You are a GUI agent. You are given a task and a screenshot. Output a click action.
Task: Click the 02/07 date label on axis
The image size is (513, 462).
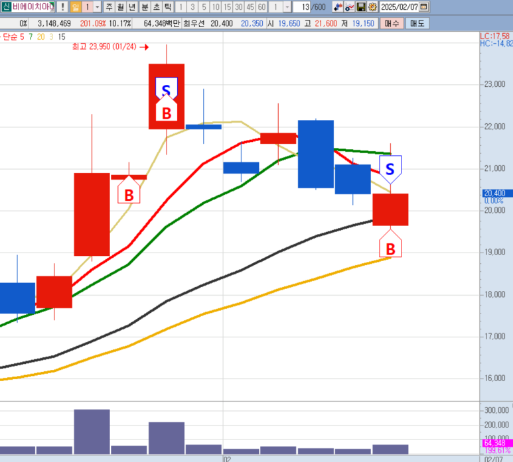(493, 459)
